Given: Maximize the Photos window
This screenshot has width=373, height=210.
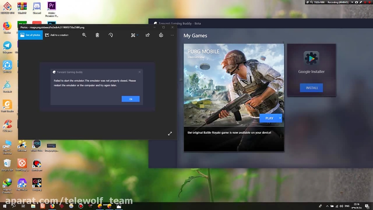Looking at the screenshot, I should coord(163,27).
